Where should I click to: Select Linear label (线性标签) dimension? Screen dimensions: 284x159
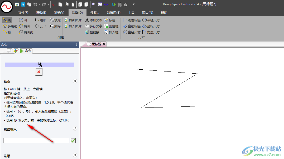pos(132,20)
